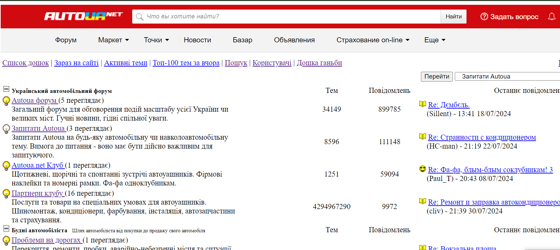Click the lightbulb icon beside Autoua форум

click(6, 101)
